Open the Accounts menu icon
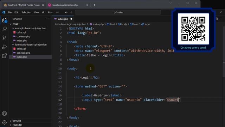Screen dimensions: 225x127 pos(5,114)
